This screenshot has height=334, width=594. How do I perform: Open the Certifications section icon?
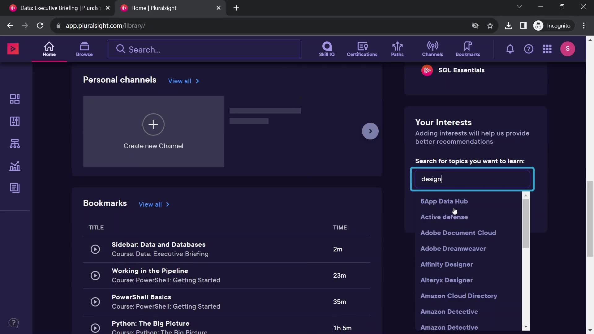(362, 46)
